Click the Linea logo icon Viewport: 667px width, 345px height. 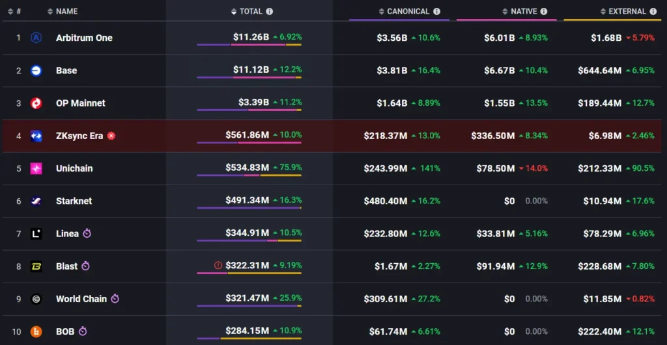(x=36, y=234)
